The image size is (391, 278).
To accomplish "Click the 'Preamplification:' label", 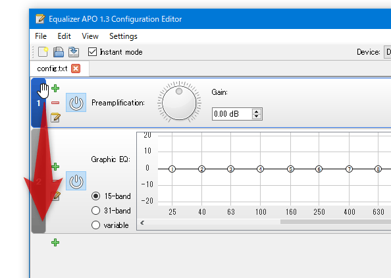I will pos(118,103).
